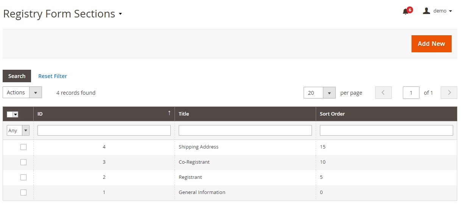The image size is (463, 205).
Task: Toggle checkbox for the Registrant row
Action: pos(23,177)
